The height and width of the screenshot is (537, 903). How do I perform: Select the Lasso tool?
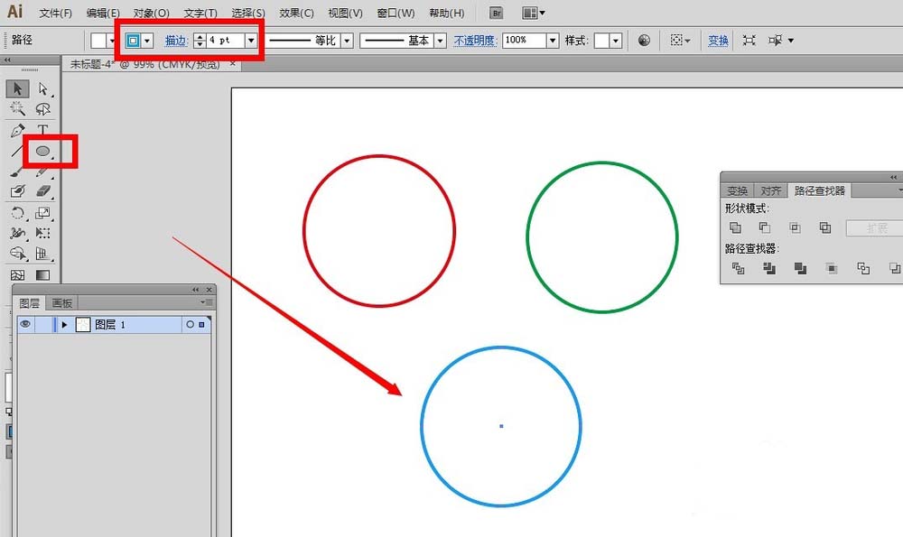point(43,109)
